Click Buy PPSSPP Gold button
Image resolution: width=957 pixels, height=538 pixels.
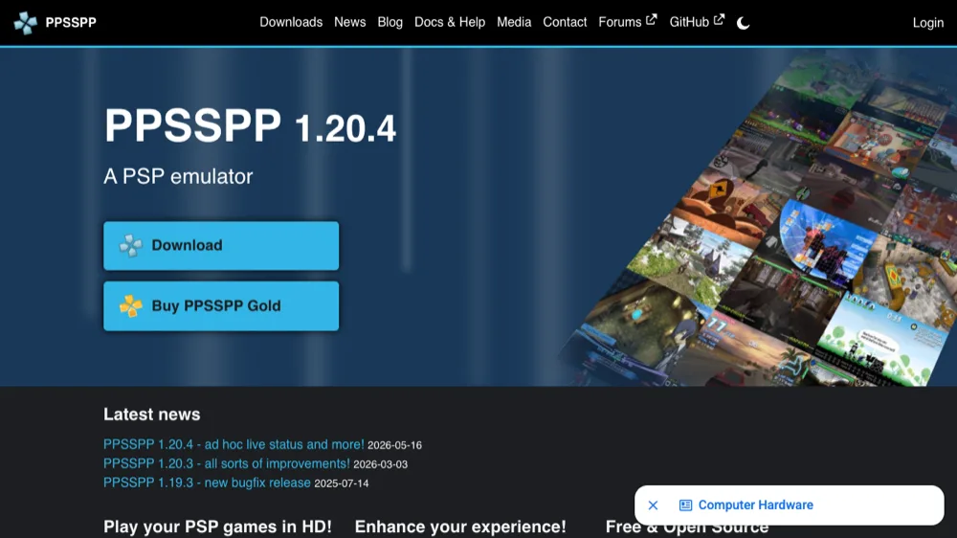click(221, 306)
